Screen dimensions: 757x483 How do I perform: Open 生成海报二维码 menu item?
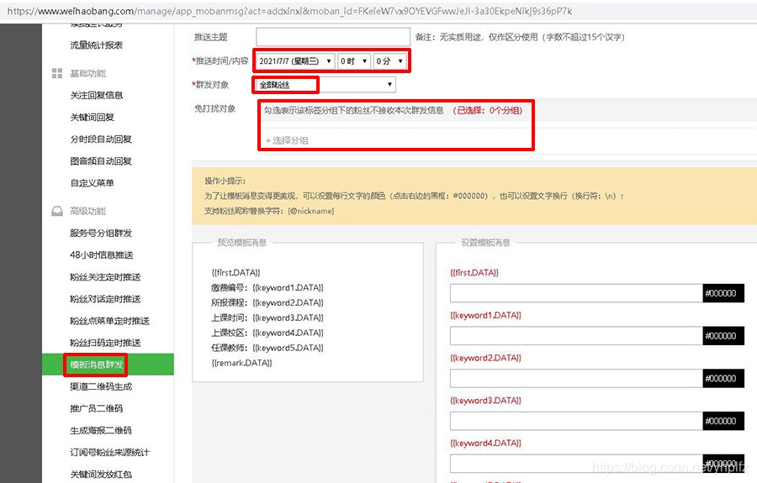pyautogui.click(x=101, y=430)
